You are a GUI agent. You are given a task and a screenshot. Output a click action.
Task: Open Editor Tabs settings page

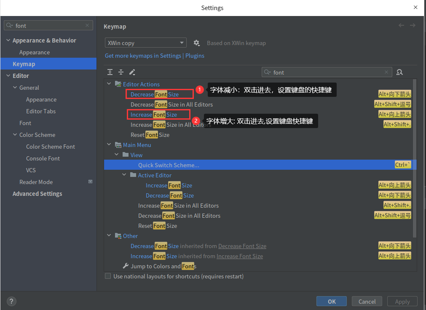click(x=41, y=111)
